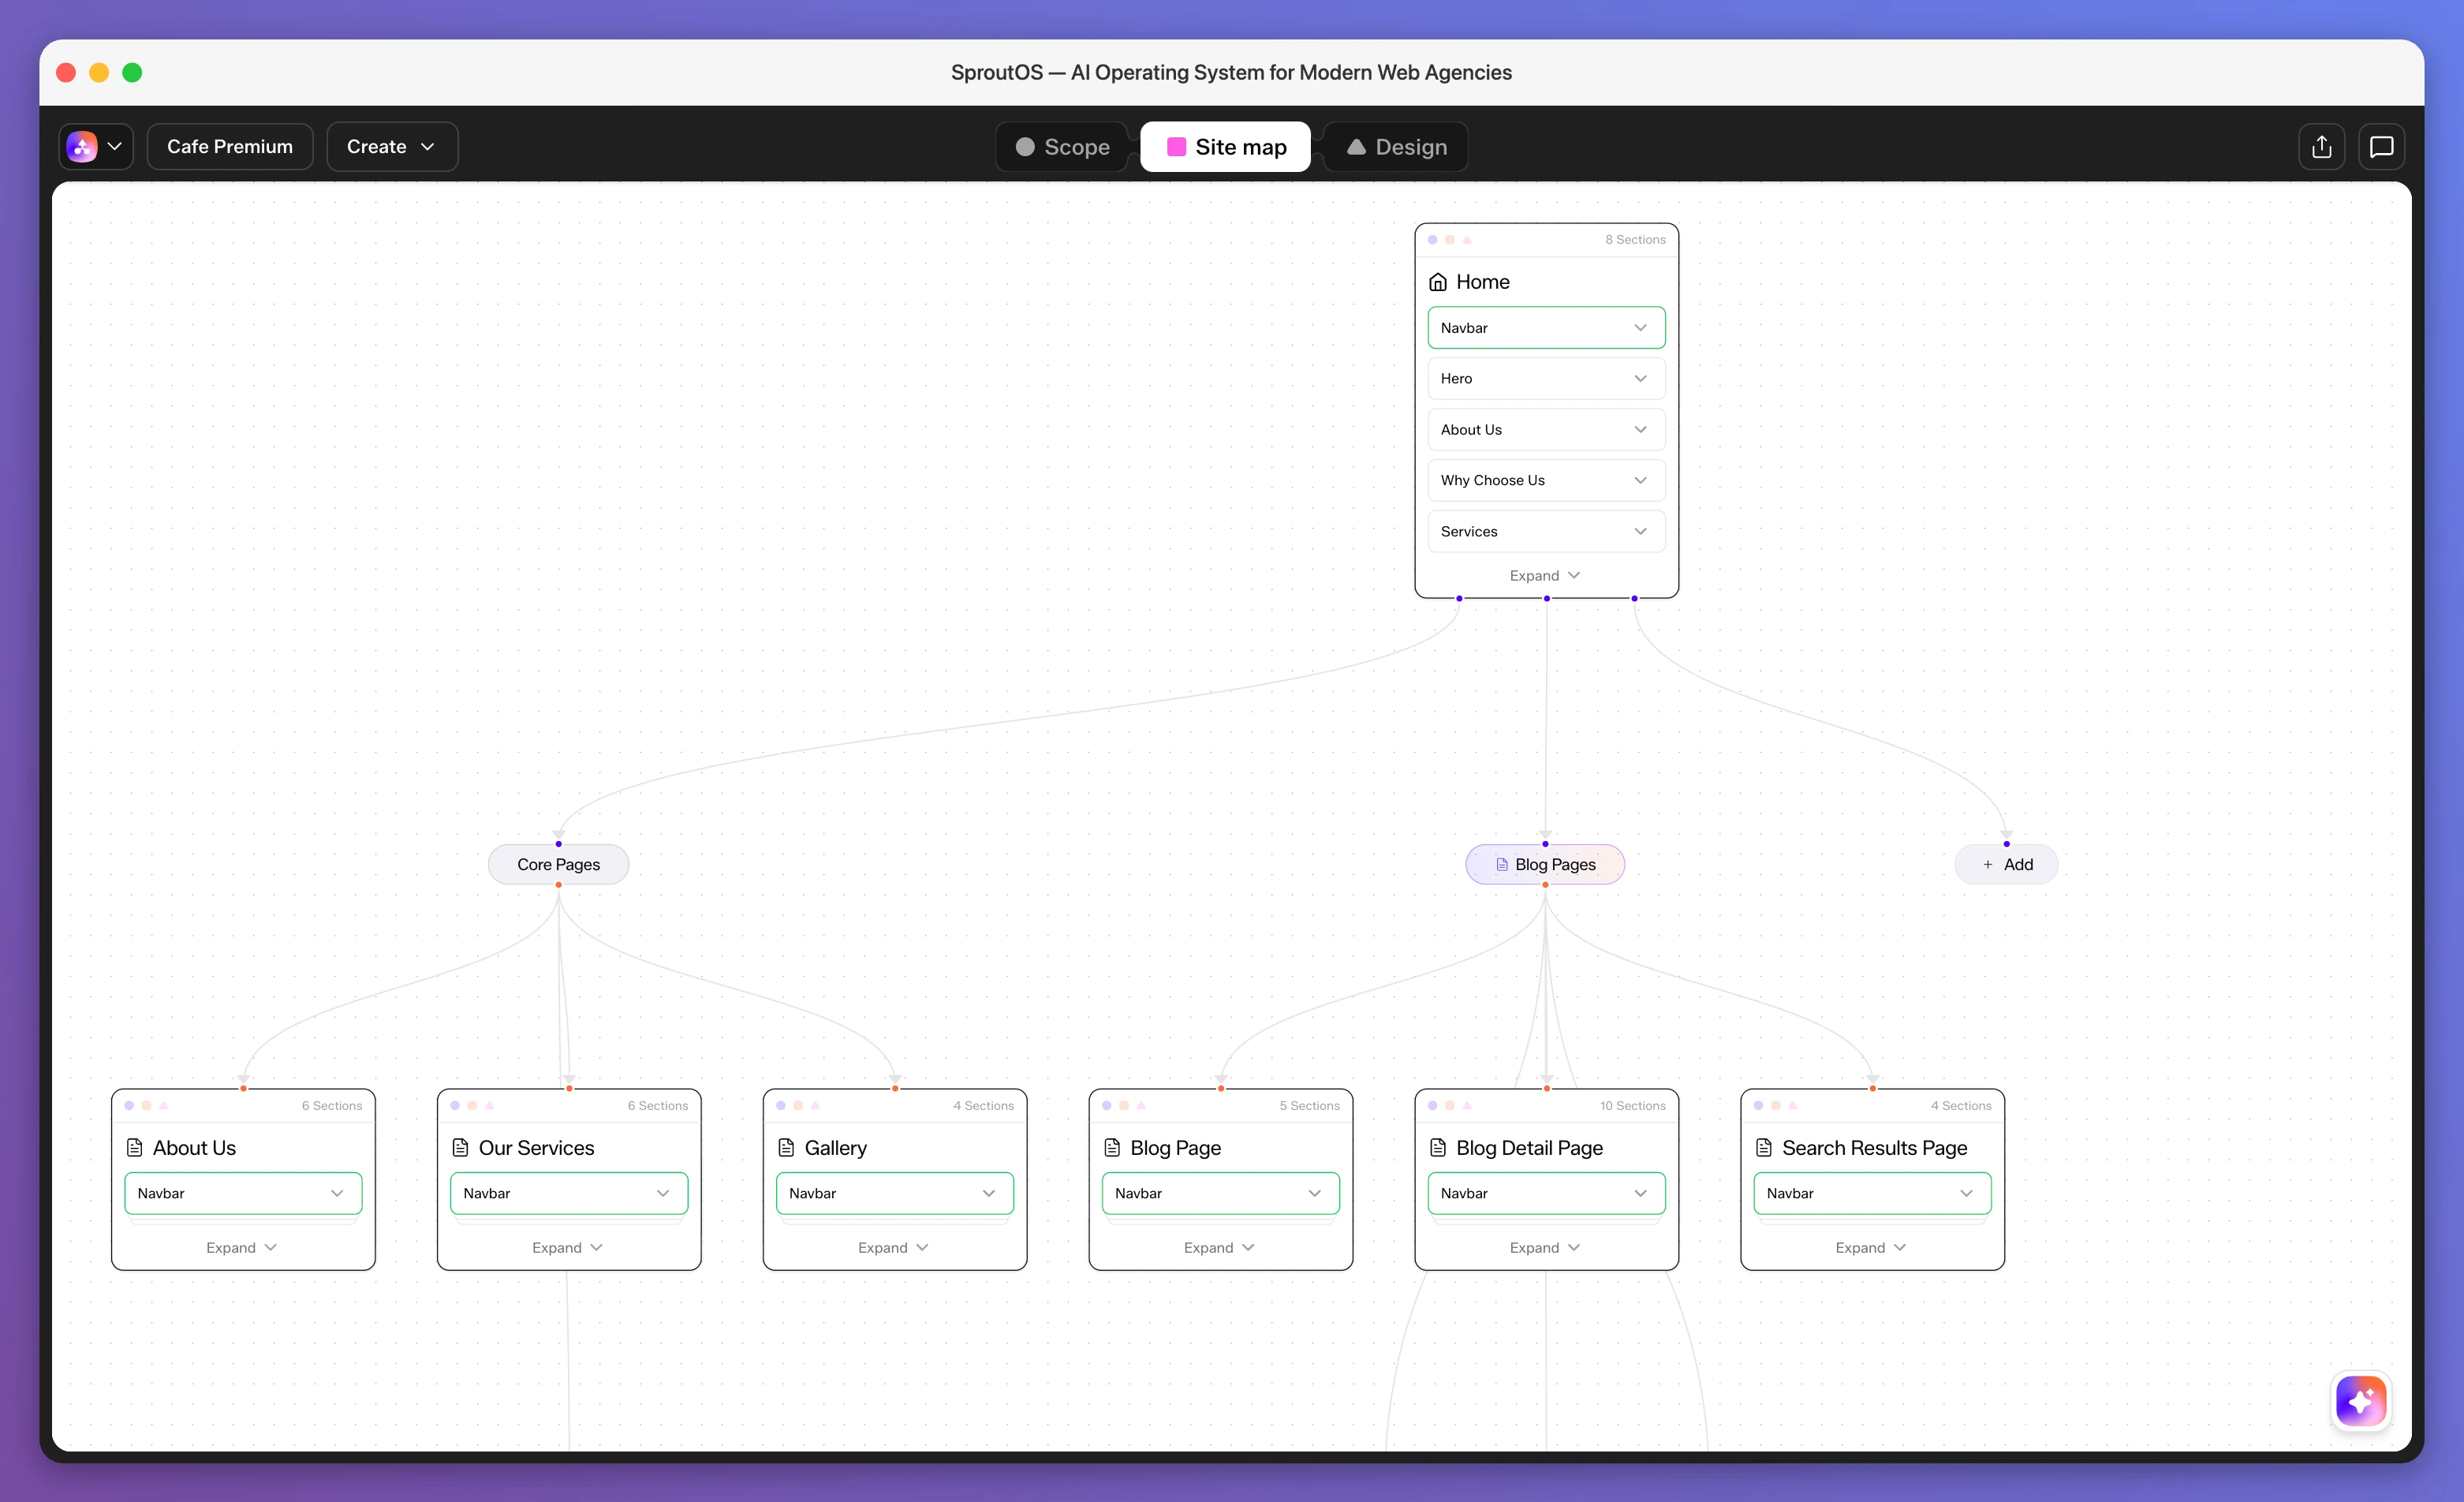The image size is (2464, 1502).
Task: Expand the Navbar section in Home card
Action: [1547, 328]
